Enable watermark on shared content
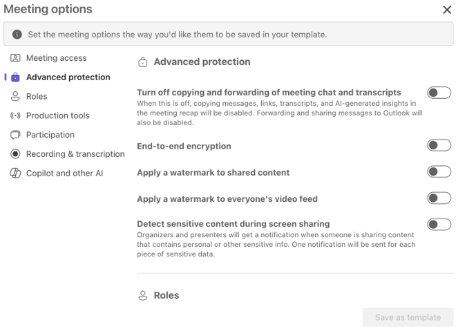This screenshot has width=456, height=327. tap(439, 172)
